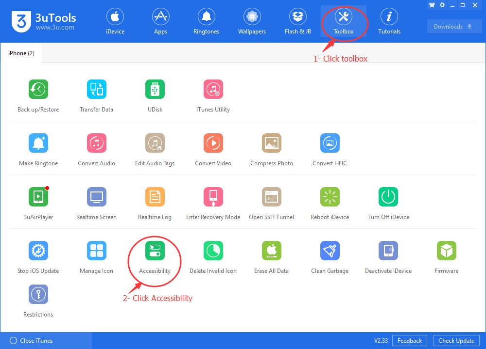Open the Clean Garbage tool
486x349 pixels.
330,251
